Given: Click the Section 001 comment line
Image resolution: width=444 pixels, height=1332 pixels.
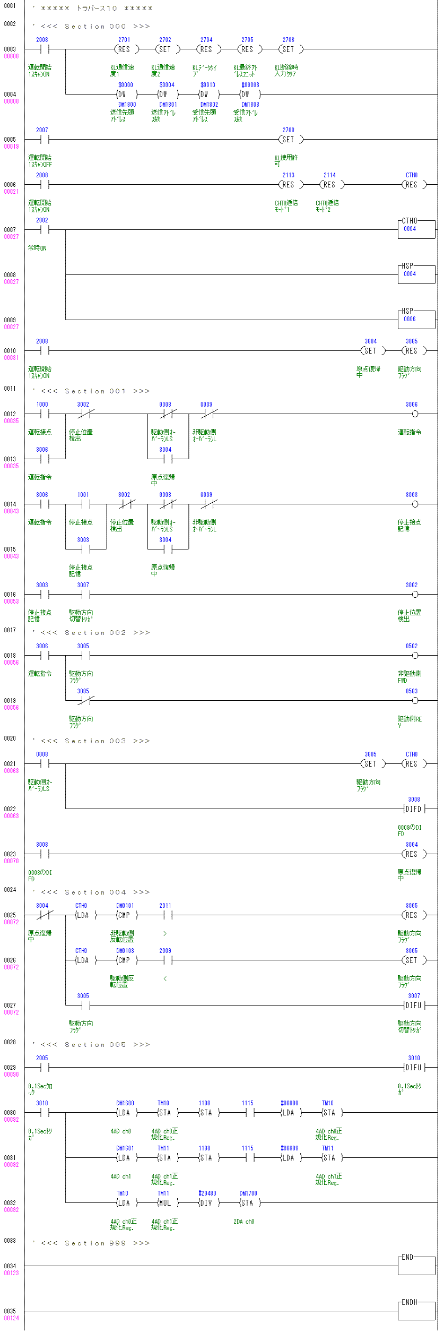Looking at the screenshot, I should pyautogui.click(x=91, y=391).
